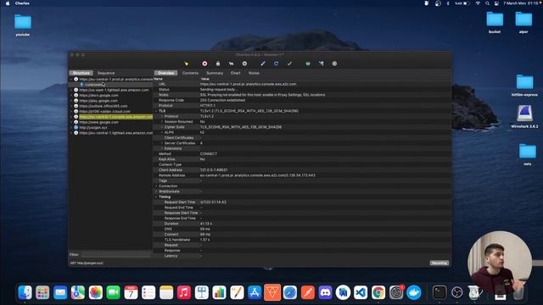Open Finder from the Dock
Image resolution: width=543 pixels, height=305 pixels.
[25, 292]
